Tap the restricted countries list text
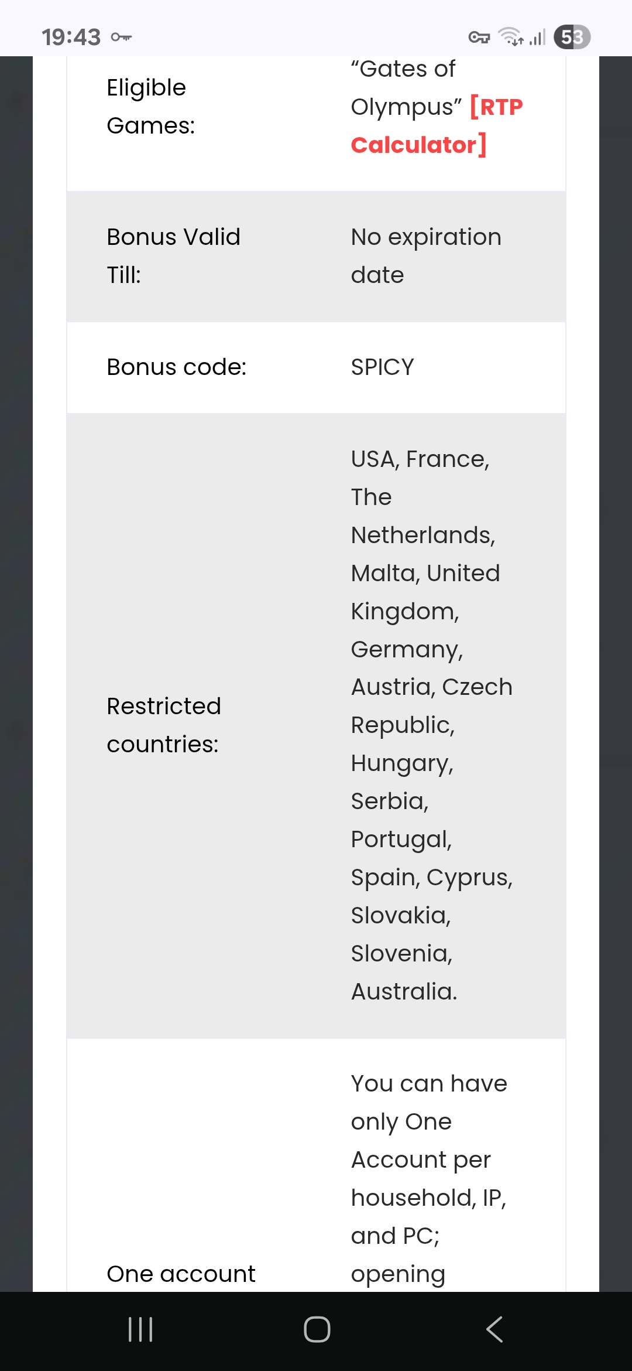Screen dimensions: 632x1371 tap(431, 725)
